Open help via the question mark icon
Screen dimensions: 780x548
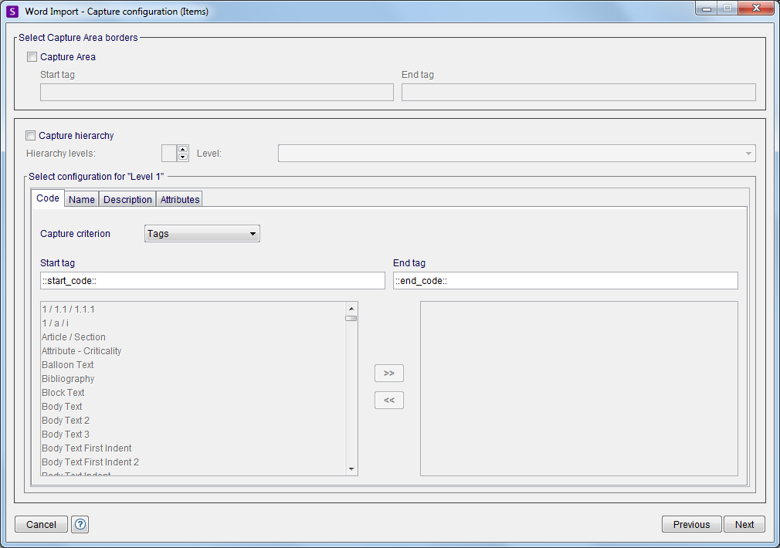coord(80,524)
